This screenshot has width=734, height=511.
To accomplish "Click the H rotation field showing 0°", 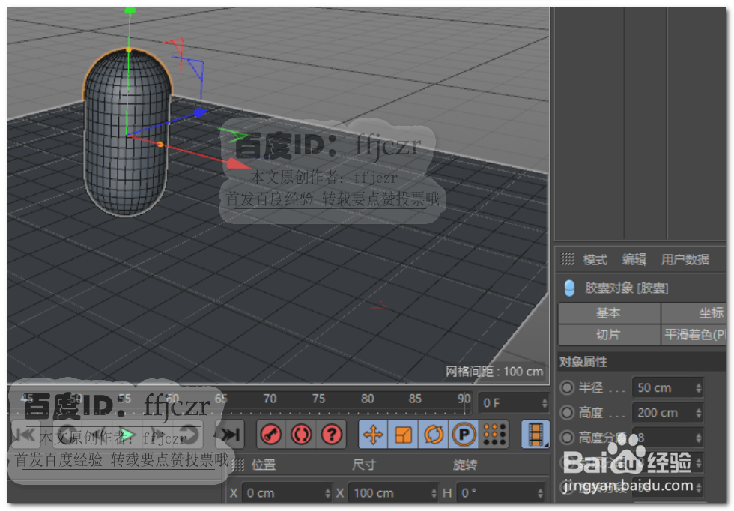I will (500, 493).
